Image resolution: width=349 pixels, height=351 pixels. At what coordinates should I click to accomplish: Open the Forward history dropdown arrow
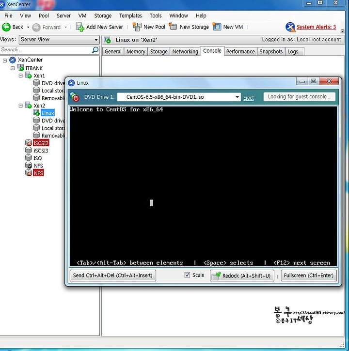65,27
